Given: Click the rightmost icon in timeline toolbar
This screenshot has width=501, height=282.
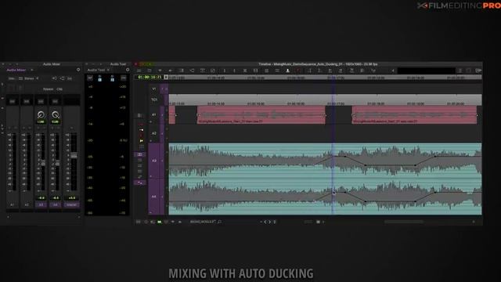Looking at the screenshot, I should click(478, 70).
